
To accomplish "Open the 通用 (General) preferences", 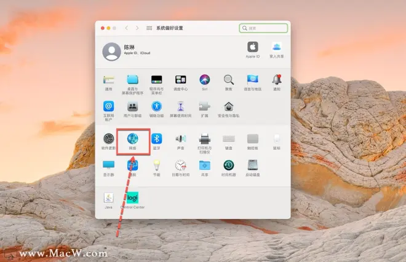I will click(x=108, y=80).
